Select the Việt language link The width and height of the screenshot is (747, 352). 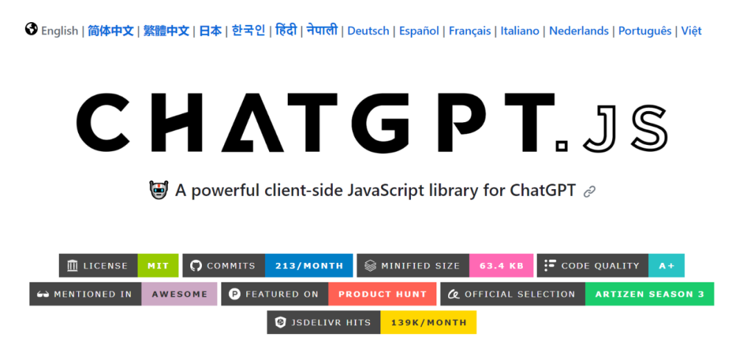(x=691, y=31)
